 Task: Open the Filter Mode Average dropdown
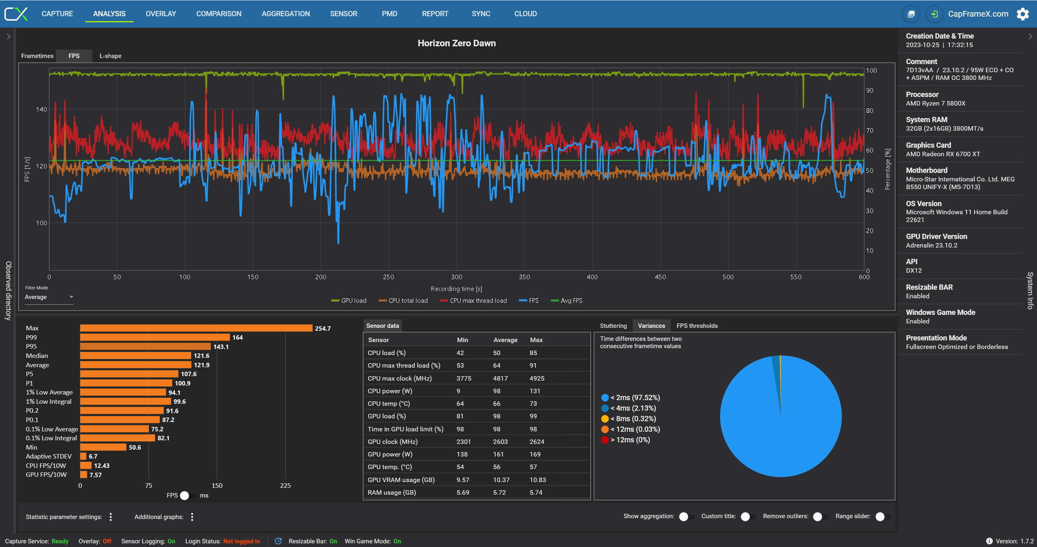[x=49, y=297]
